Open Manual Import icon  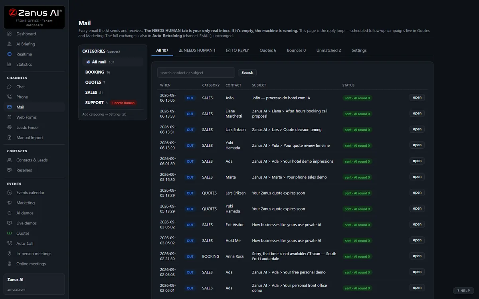click(x=10, y=138)
